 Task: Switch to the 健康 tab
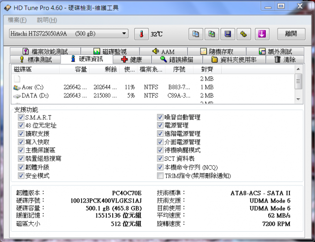click(x=132, y=60)
